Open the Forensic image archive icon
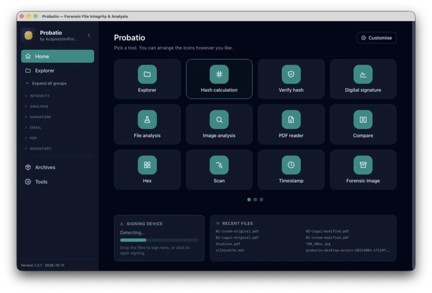Screen dimensions: 432x293 click(363, 165)
